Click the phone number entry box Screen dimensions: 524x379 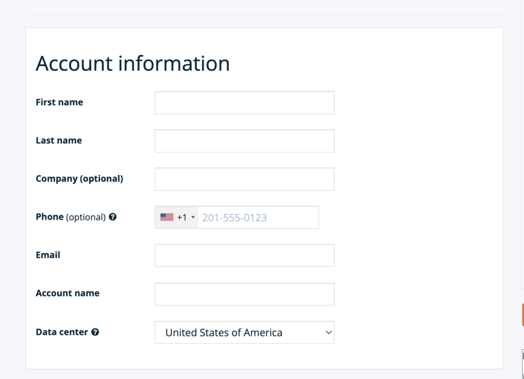pyautogui.click(x=258, y=217)
